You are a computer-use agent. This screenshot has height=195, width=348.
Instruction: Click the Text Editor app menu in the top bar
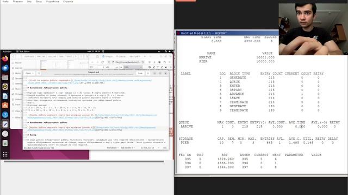(x=23, y=51)
